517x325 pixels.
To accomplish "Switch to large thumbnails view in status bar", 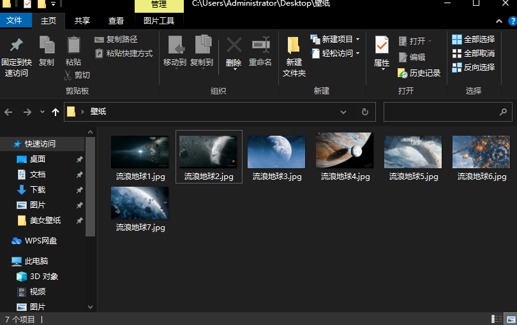I will coord(511,319).
